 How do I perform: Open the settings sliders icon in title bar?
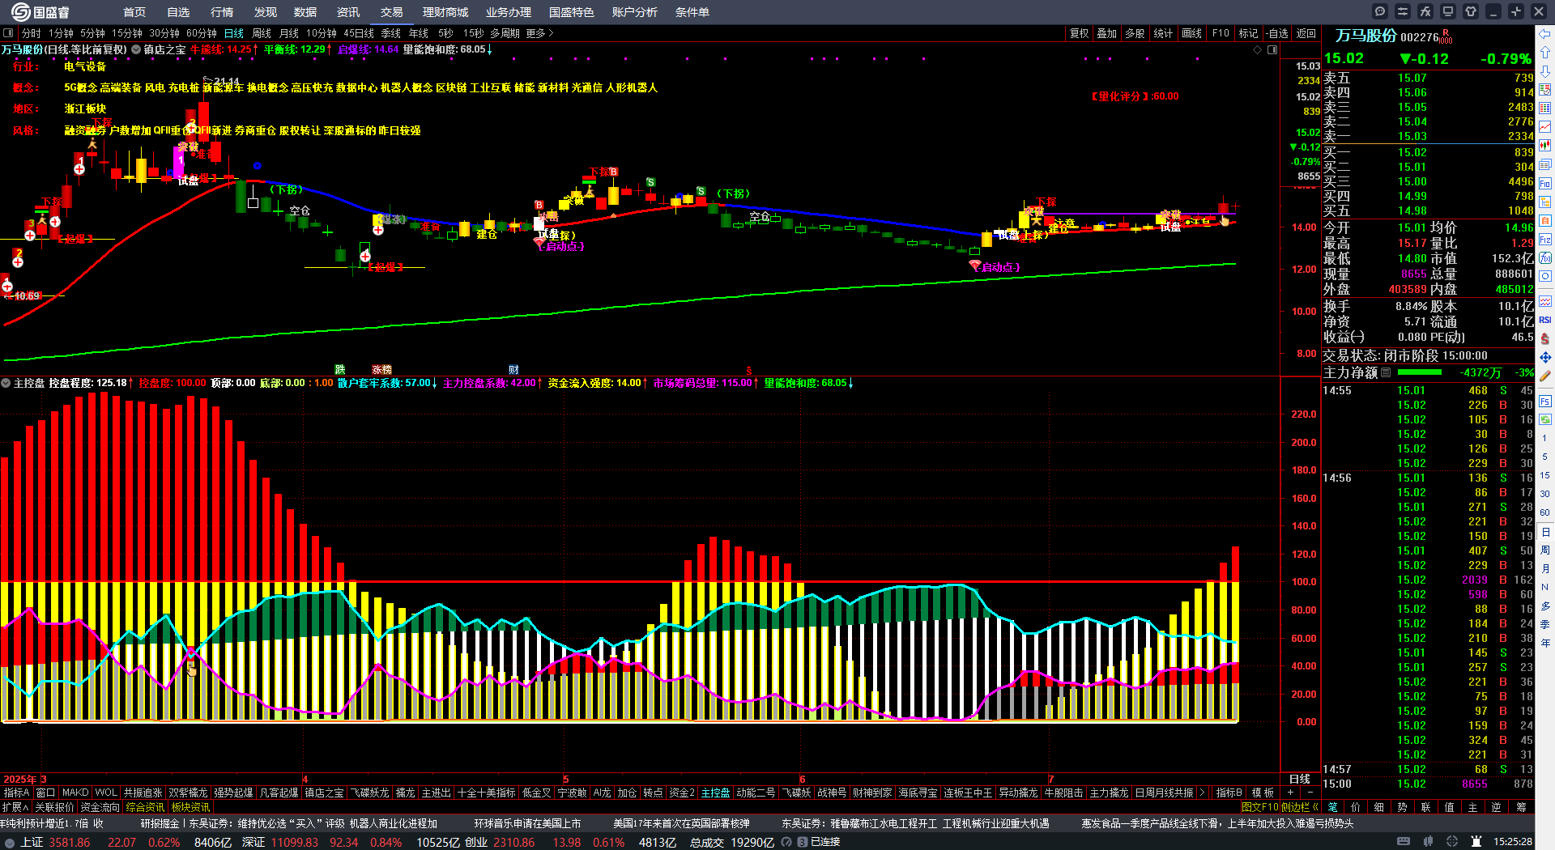coord(1403,11)
